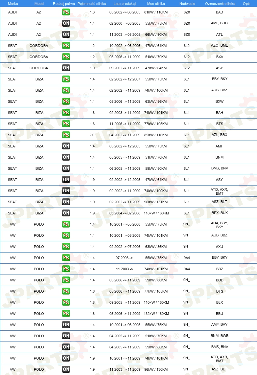257x375 pixels.
Task: Click the 118kW / 160KM power cell
Action: point(156,213)
